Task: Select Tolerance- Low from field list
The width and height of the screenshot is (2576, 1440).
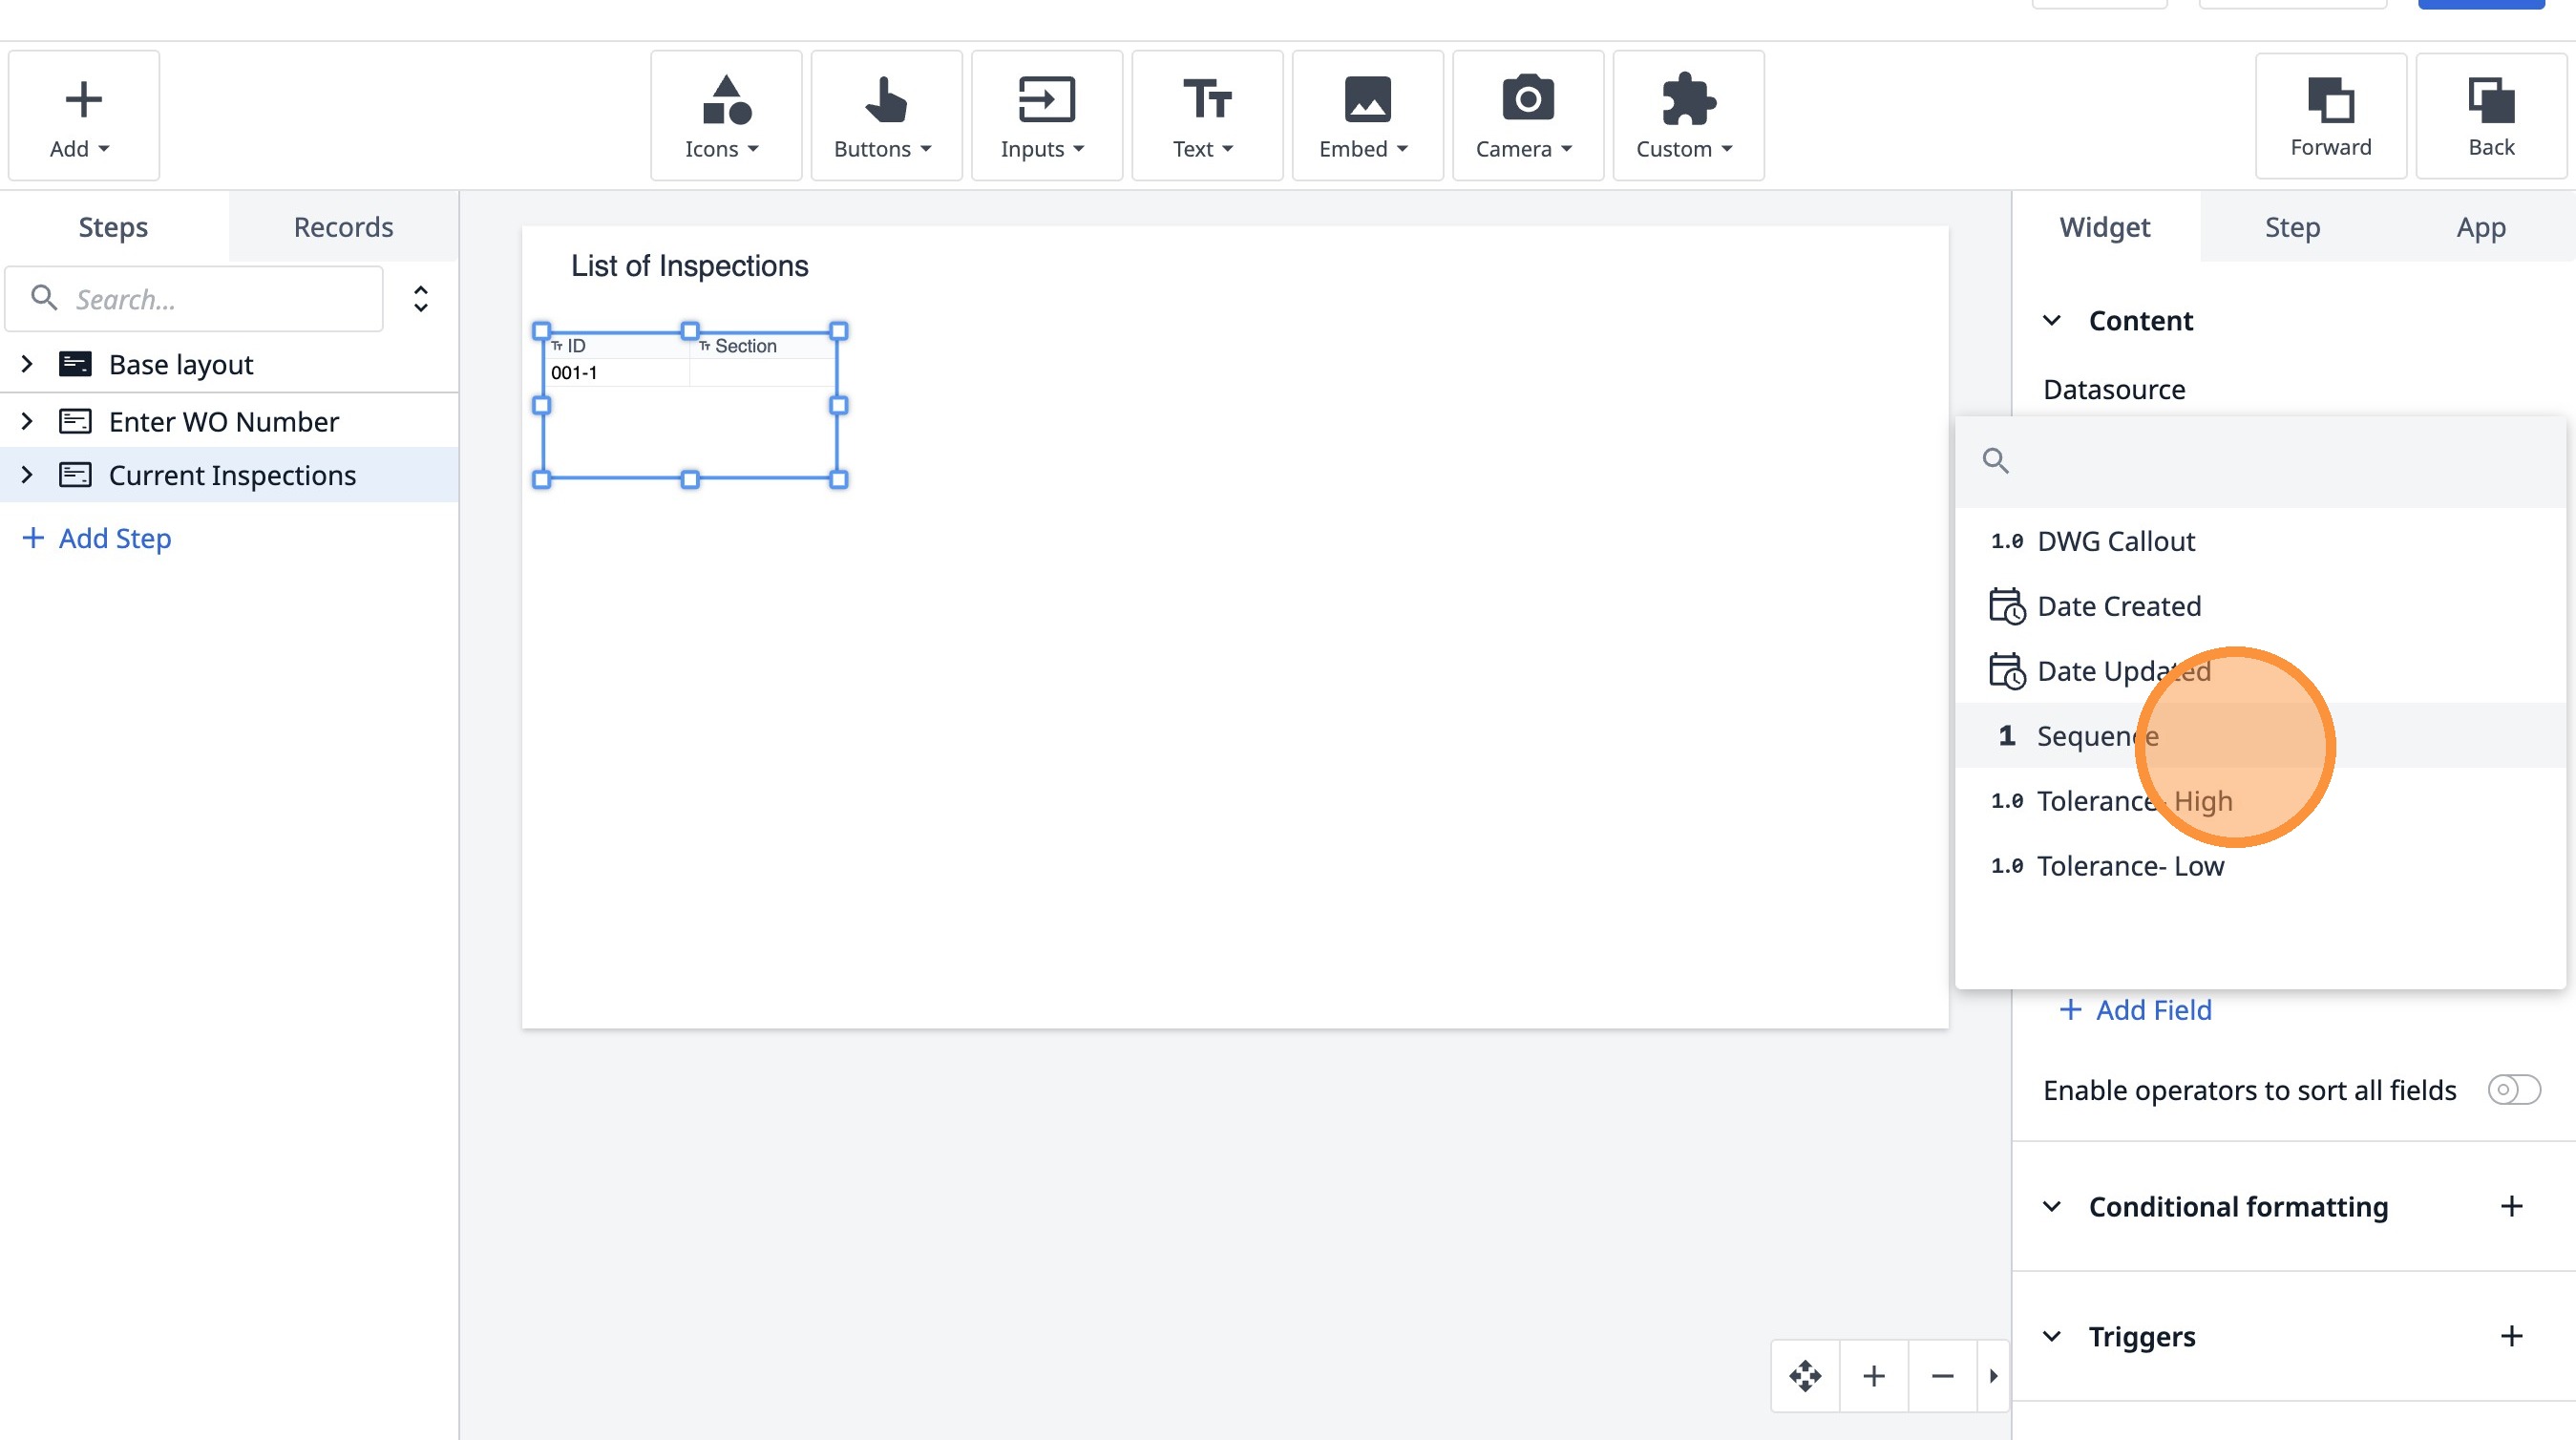Action: point(2130,866)
